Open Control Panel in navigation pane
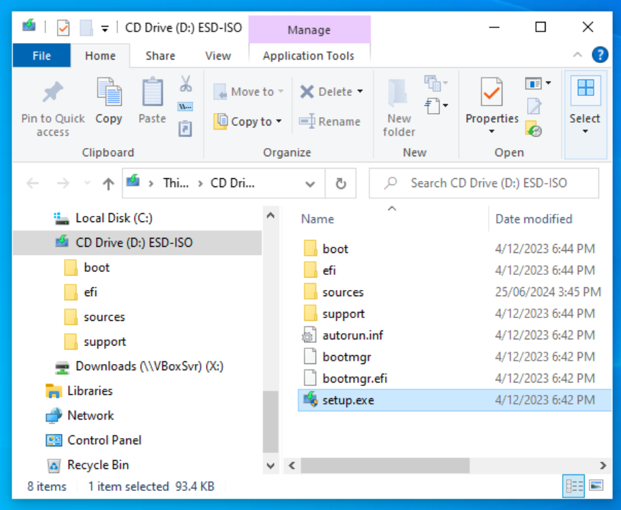621x510 pixels. 93,440
